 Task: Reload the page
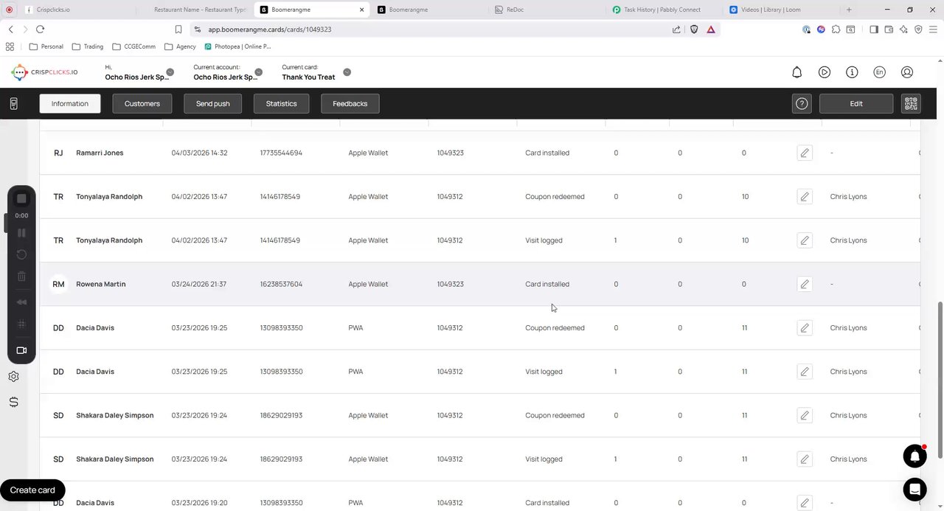pos(40,29)
